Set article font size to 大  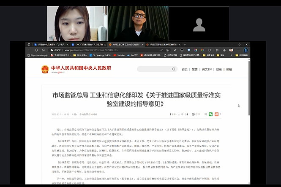pyautogui.click(x=179, y=114)
